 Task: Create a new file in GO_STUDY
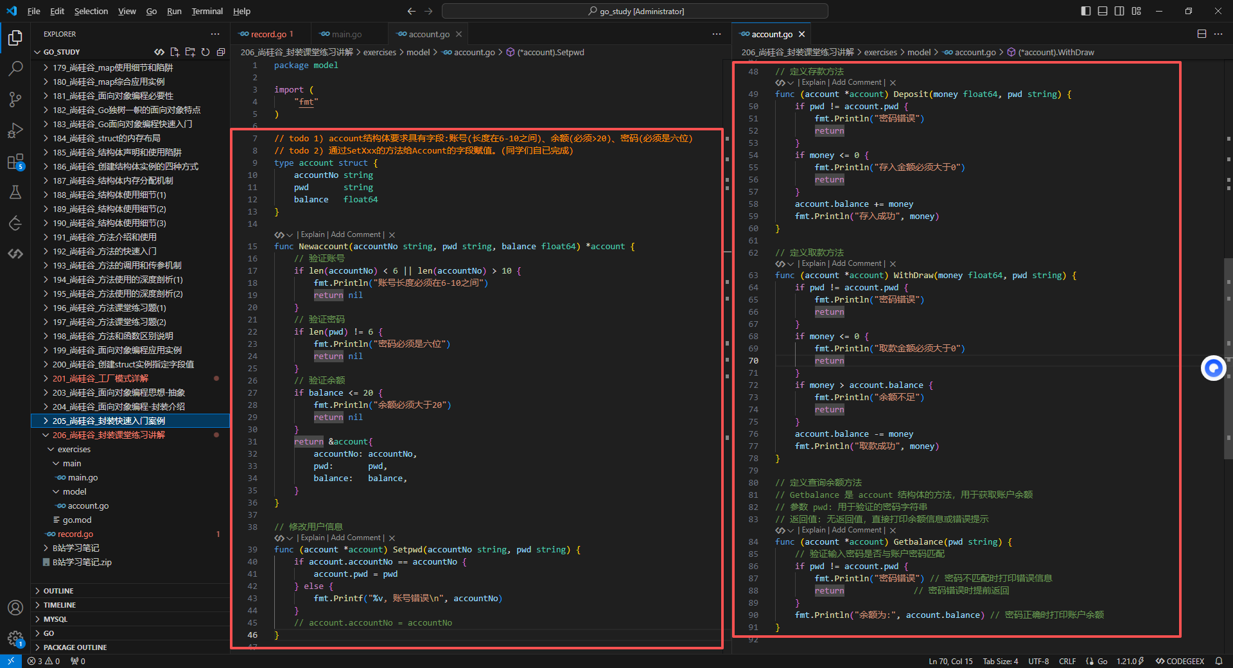click(x=175, y=52)
